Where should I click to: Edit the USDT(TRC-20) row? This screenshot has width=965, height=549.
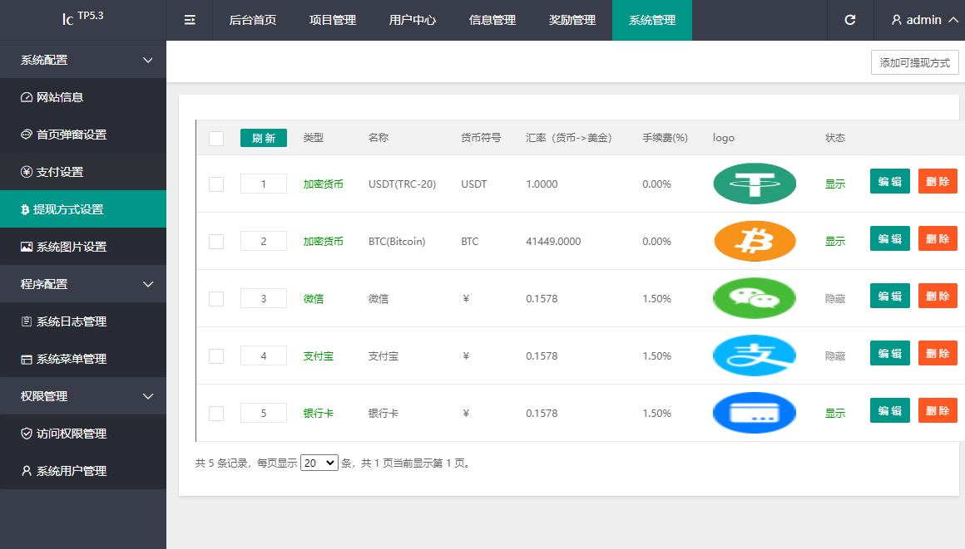pos(890,181)
